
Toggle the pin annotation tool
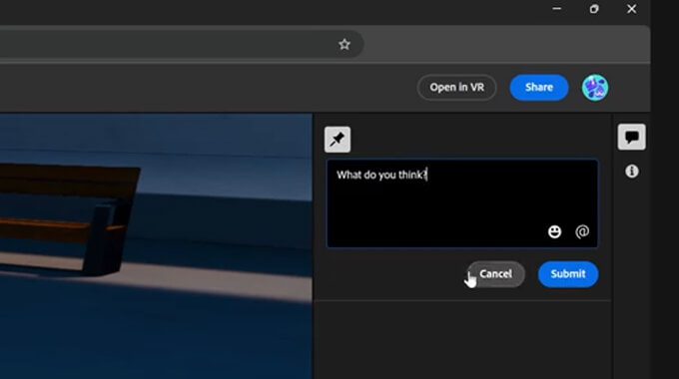coord(338,140)
